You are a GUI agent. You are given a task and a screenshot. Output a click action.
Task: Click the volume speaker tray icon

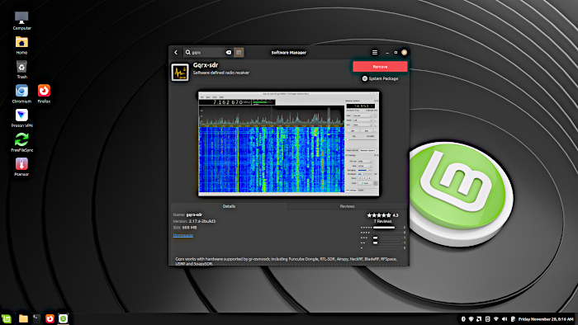[505, 319]
